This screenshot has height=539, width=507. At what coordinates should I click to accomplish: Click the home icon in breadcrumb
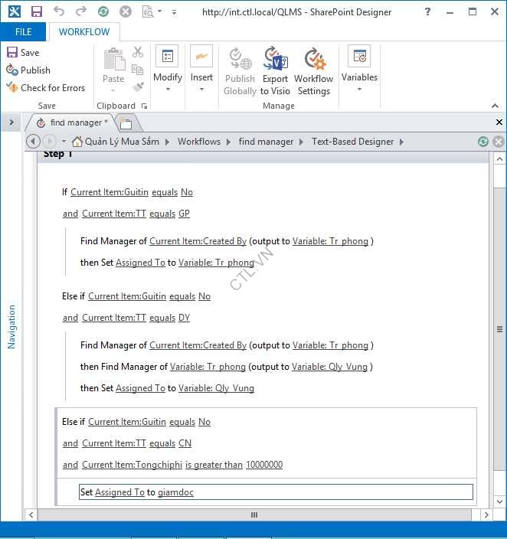pos(77,142)
